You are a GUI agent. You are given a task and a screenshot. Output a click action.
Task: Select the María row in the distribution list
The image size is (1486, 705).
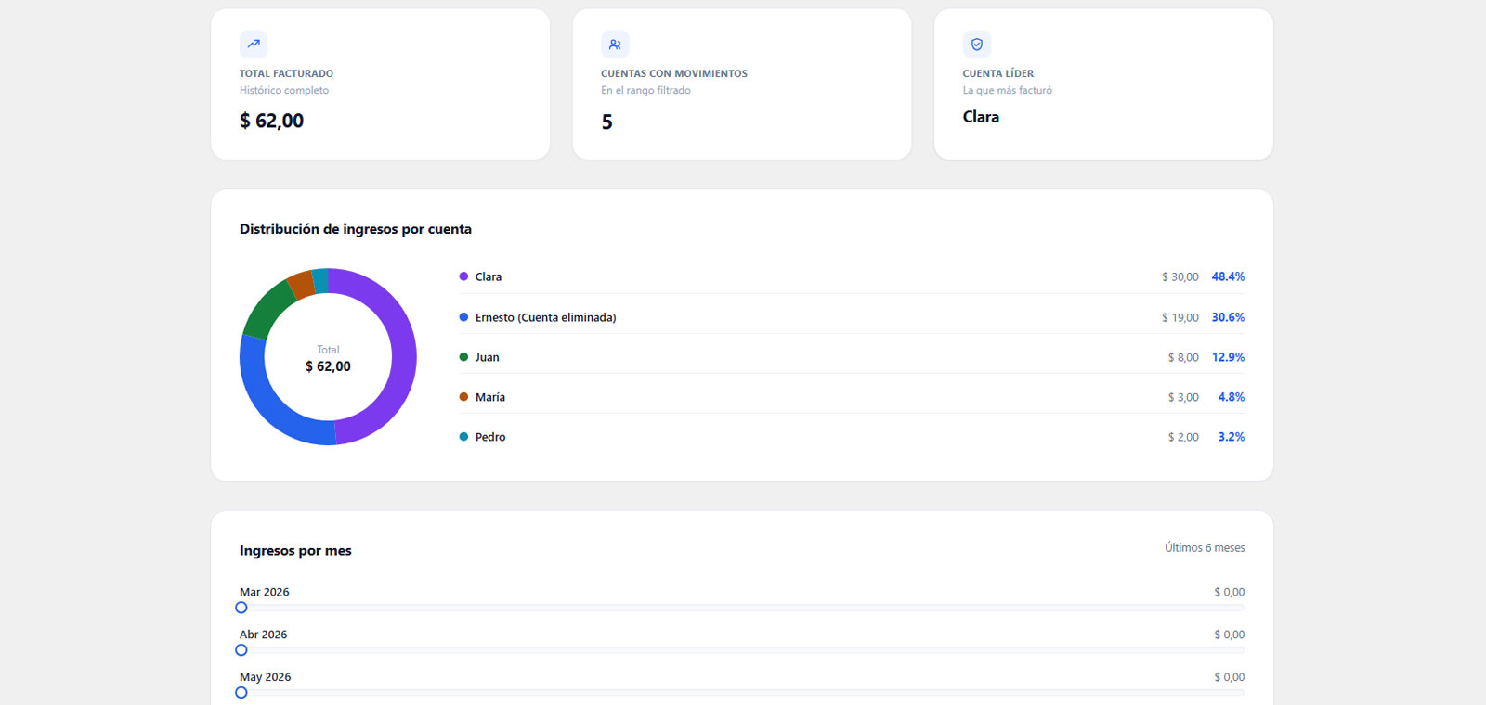852,397
